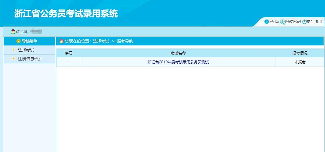Open 注册信息维护 menu item

30,59
